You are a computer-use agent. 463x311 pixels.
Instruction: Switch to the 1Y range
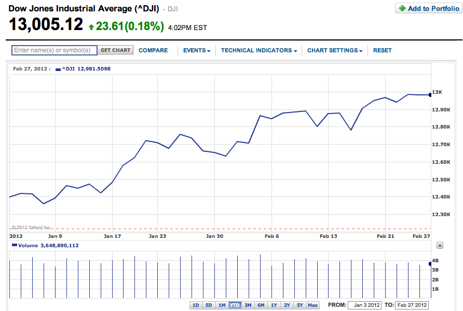(x=274, y=305)
